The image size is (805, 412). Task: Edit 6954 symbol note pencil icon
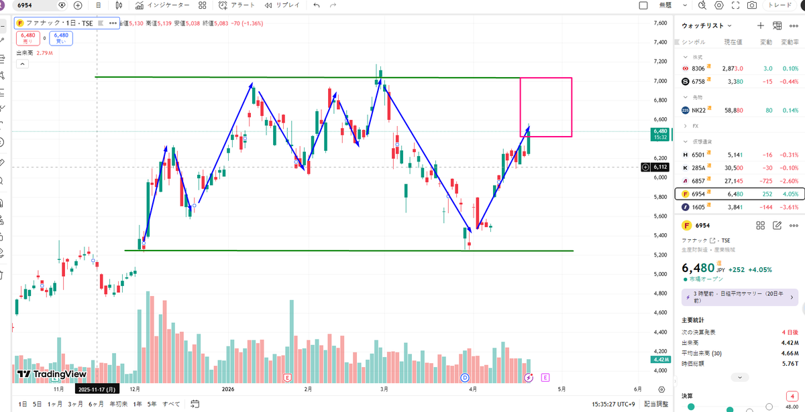(x=778, y=226)
